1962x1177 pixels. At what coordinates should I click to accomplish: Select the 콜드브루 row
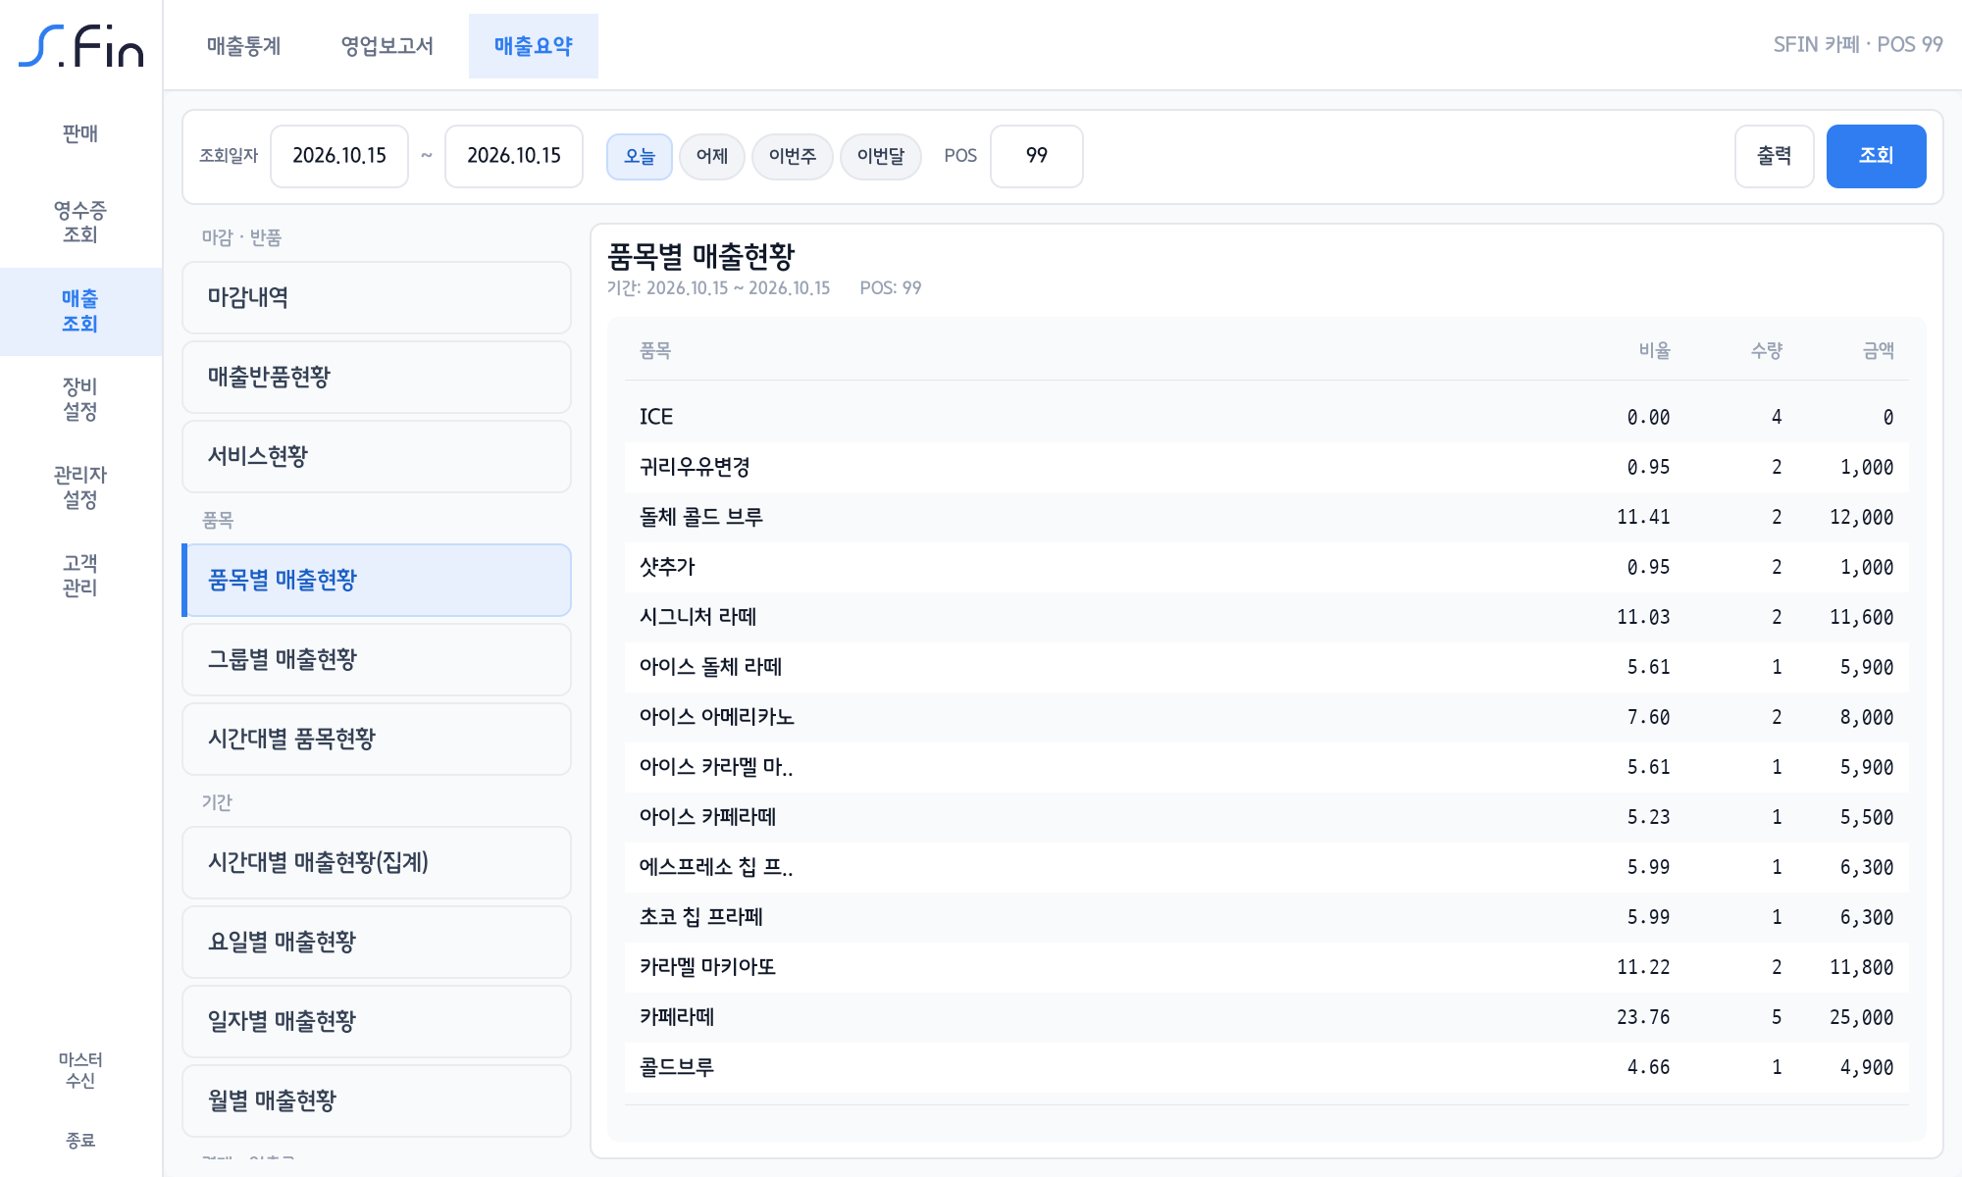point(1266,1067)
